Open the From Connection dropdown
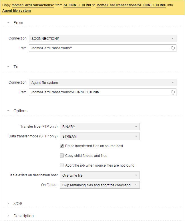The image size is (185, 221). pos(102,38)
